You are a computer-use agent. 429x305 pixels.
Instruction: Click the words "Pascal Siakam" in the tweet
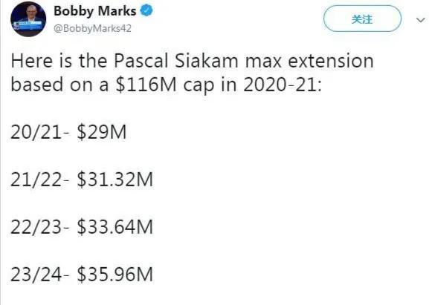(x=176, y=61)
